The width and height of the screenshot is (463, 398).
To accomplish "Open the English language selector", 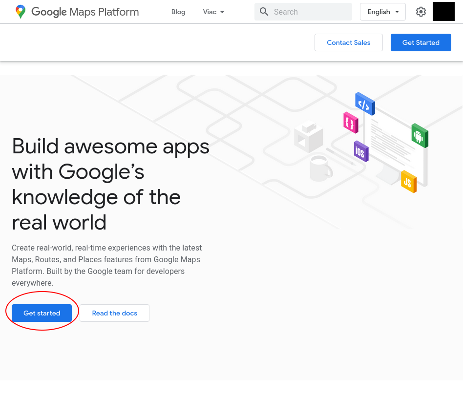I will (x=382, y=12).
